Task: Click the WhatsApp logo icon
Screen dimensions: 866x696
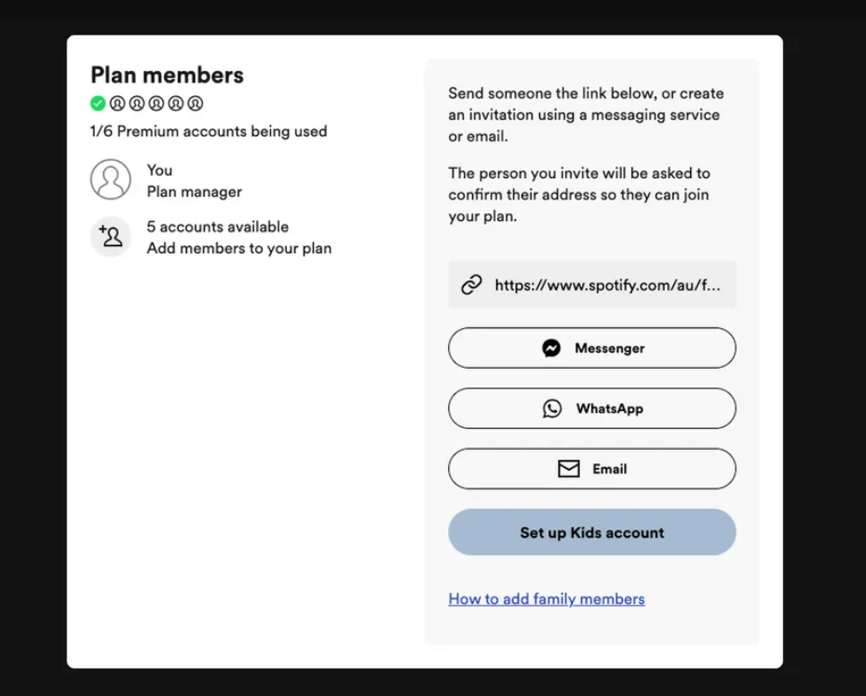Action: [552, 408]
